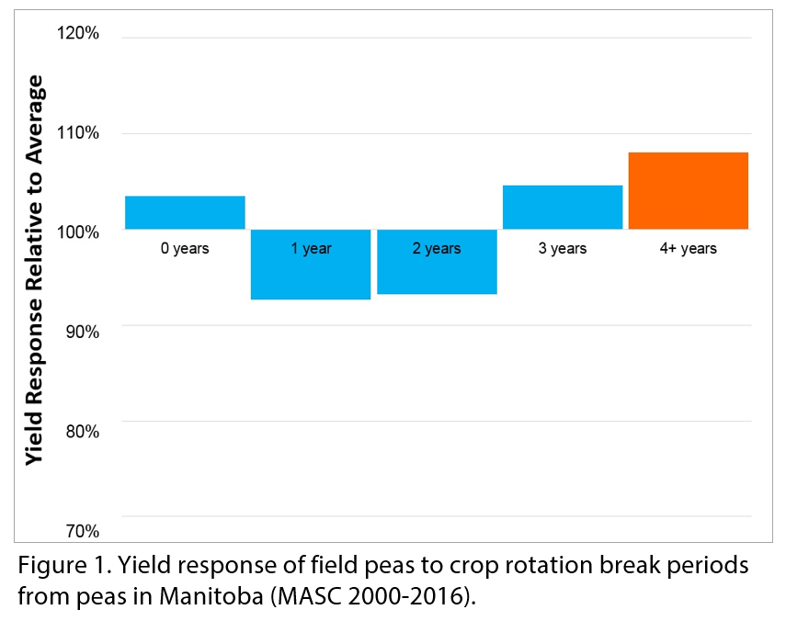Image resolution: width=786 pixels, height=621 pixels.
Task: Select the 110% y-axis tick label
Action: click(78, 133)
